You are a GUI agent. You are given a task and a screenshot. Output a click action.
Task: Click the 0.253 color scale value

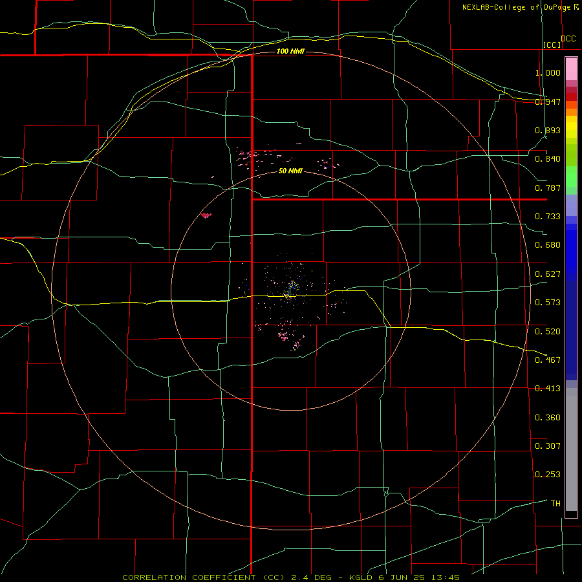coord(548,475)
